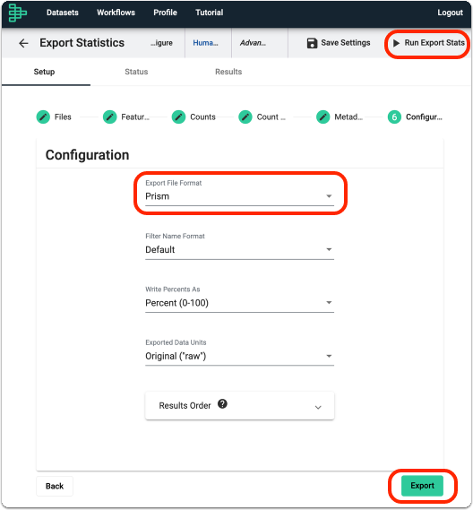Image resolution: width=473 pixels, height=510 pixels.
Task: Expand the Results Order panel chevron
Action: point(318,407)
